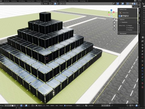Choose Extend Selection mode icon
This screenshot has height=109, width=145.
122,16
